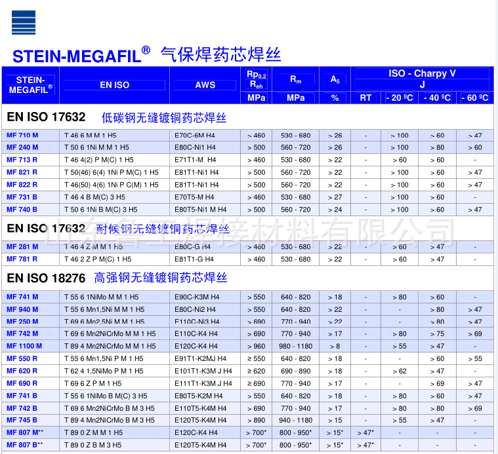498x454 pixels.
Task: Click the MF 550 R product name
Action: coord(22,358)
